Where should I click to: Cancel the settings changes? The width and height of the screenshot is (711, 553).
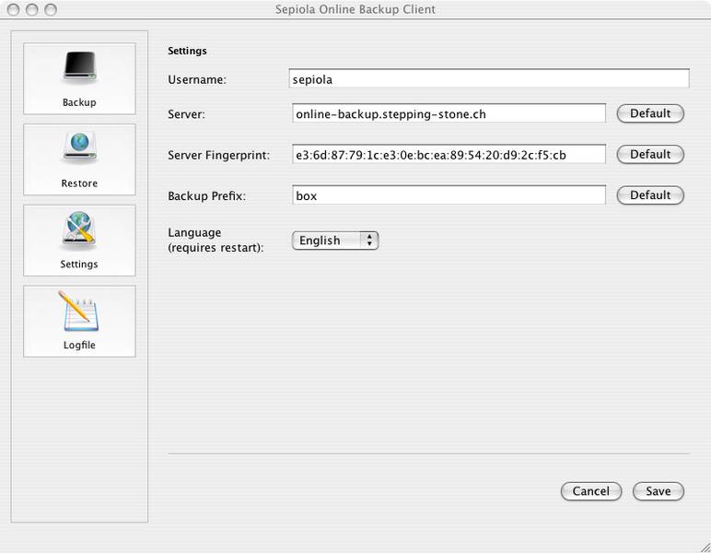(x=591, y=491)
